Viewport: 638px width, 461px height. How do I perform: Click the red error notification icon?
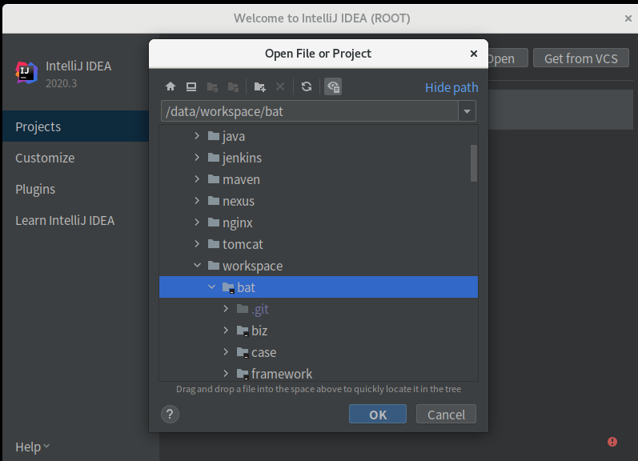(612, 442)
